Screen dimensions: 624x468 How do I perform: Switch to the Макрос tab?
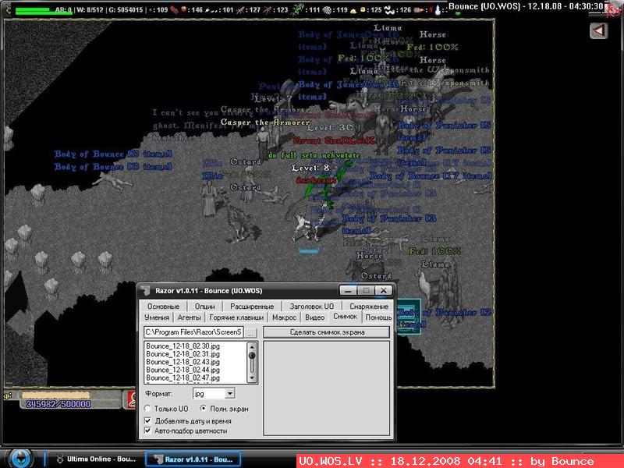284,317
